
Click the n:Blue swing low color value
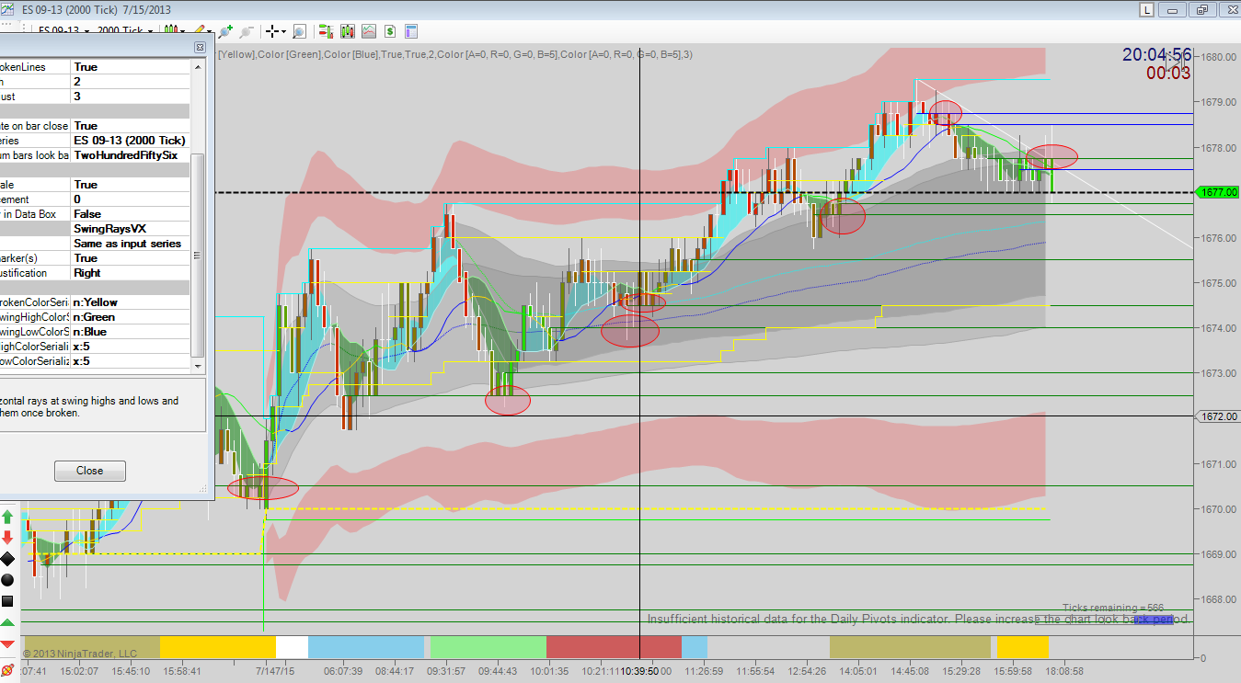tap(130, 332)
